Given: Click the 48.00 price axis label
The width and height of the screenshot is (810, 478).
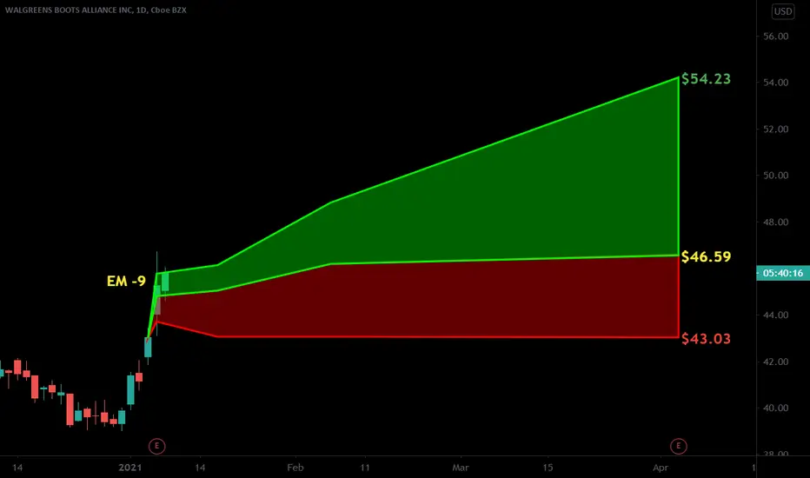Looking at the screenshot, I should coord(776,222).
